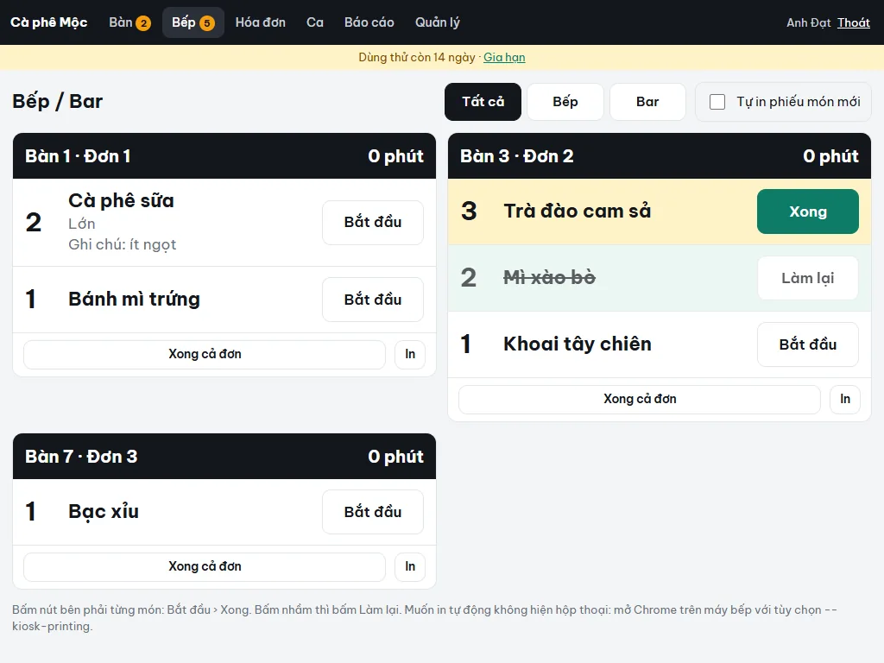Open Báo cáo in the top navigation
Screen dimensions: 884x663
click(x=369, y=22)
